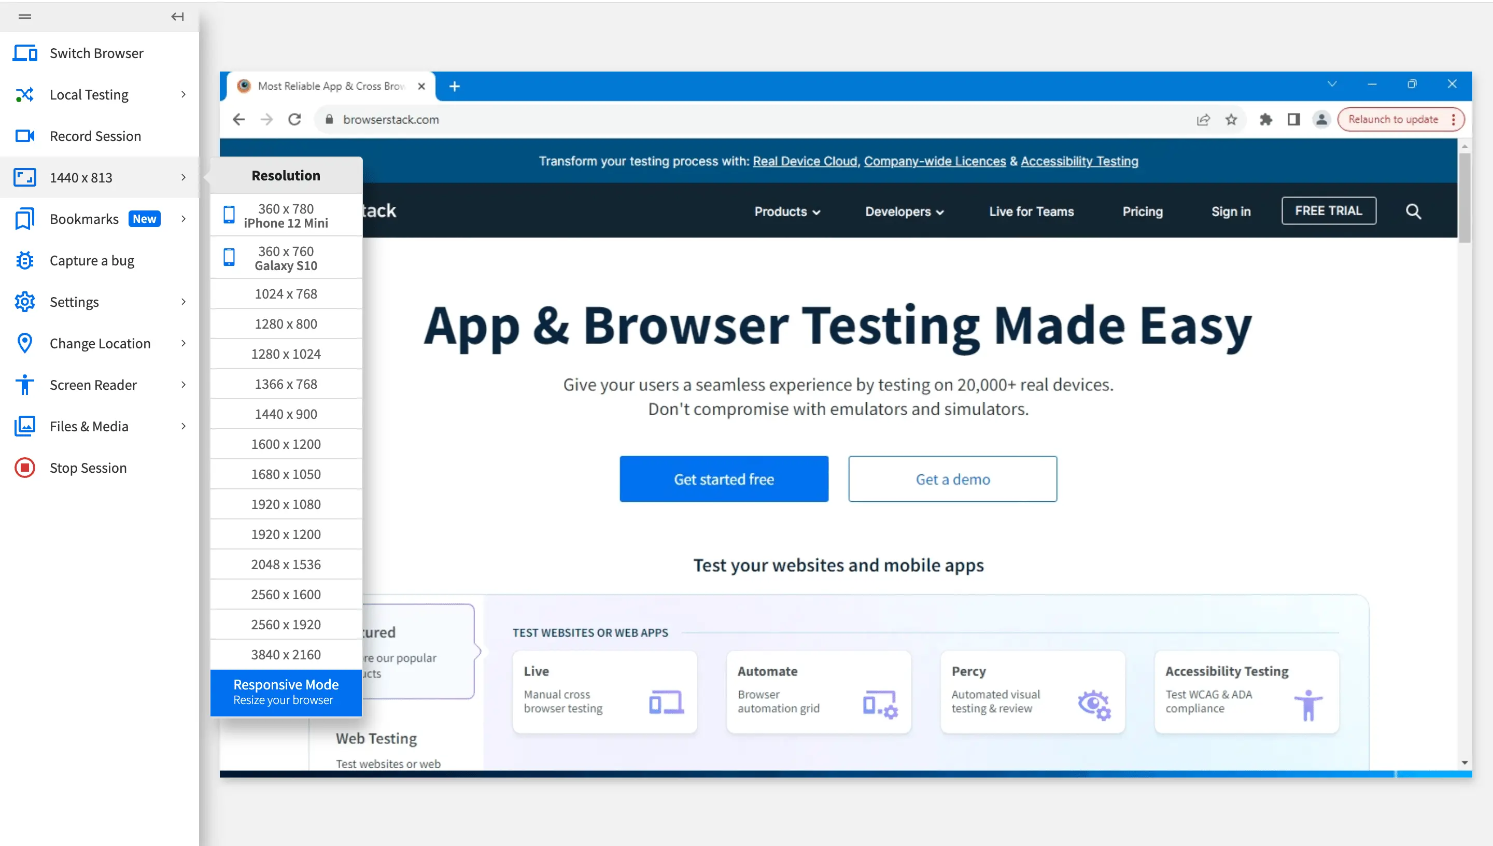Reload the page in browser
1493x846 pixels.
[294, 119]
